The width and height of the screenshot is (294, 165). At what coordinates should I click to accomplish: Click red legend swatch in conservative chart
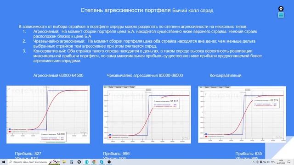point(206,137)
